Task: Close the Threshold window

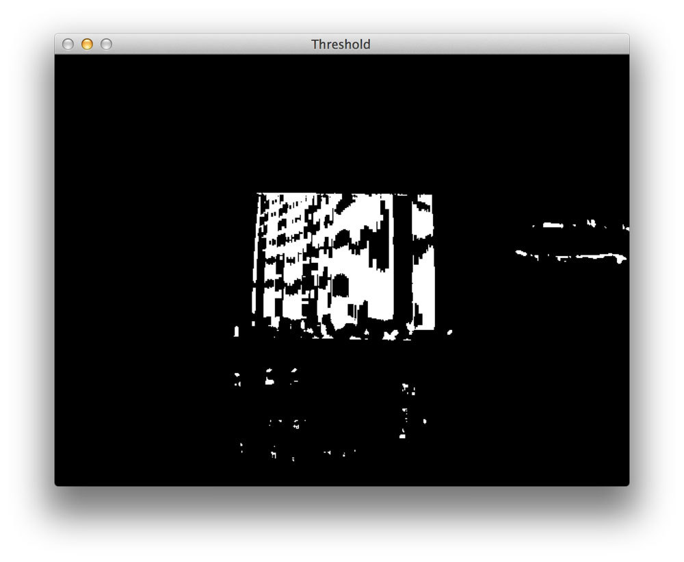Action: (x=68, y=44)
